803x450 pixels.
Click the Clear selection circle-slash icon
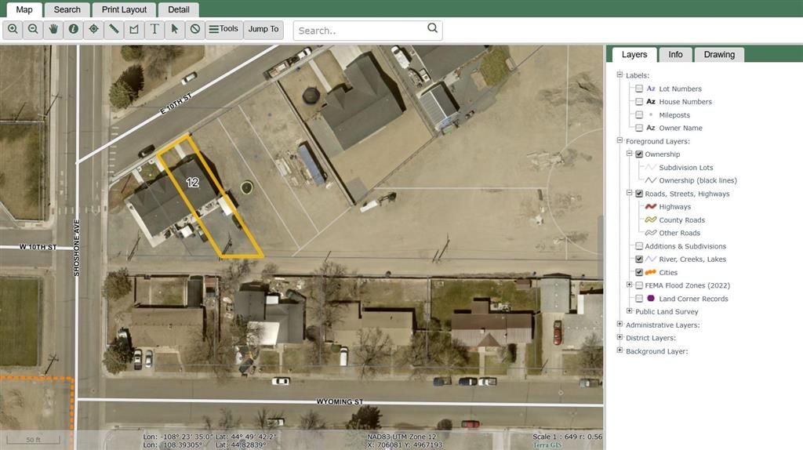[x=195, y=29]
